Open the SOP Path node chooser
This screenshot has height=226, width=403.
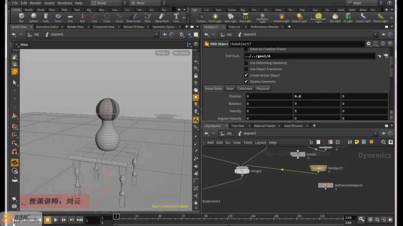pyautogui.click(x=386, y=56)
